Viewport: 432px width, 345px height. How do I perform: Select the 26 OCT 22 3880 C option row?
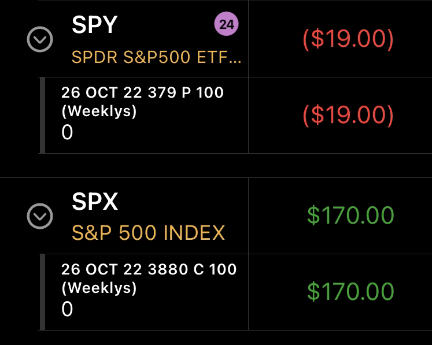click(146, 292)
